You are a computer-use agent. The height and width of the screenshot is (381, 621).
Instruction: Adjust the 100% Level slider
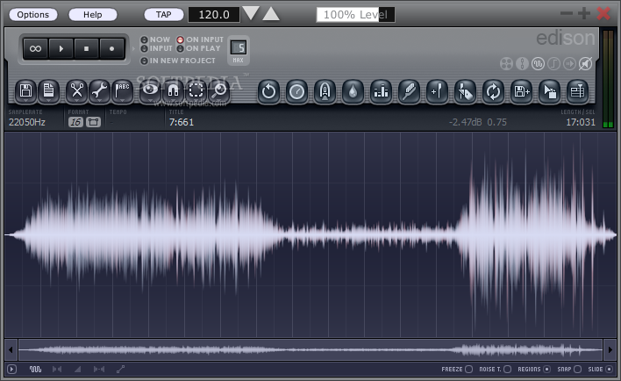[355, 15]
